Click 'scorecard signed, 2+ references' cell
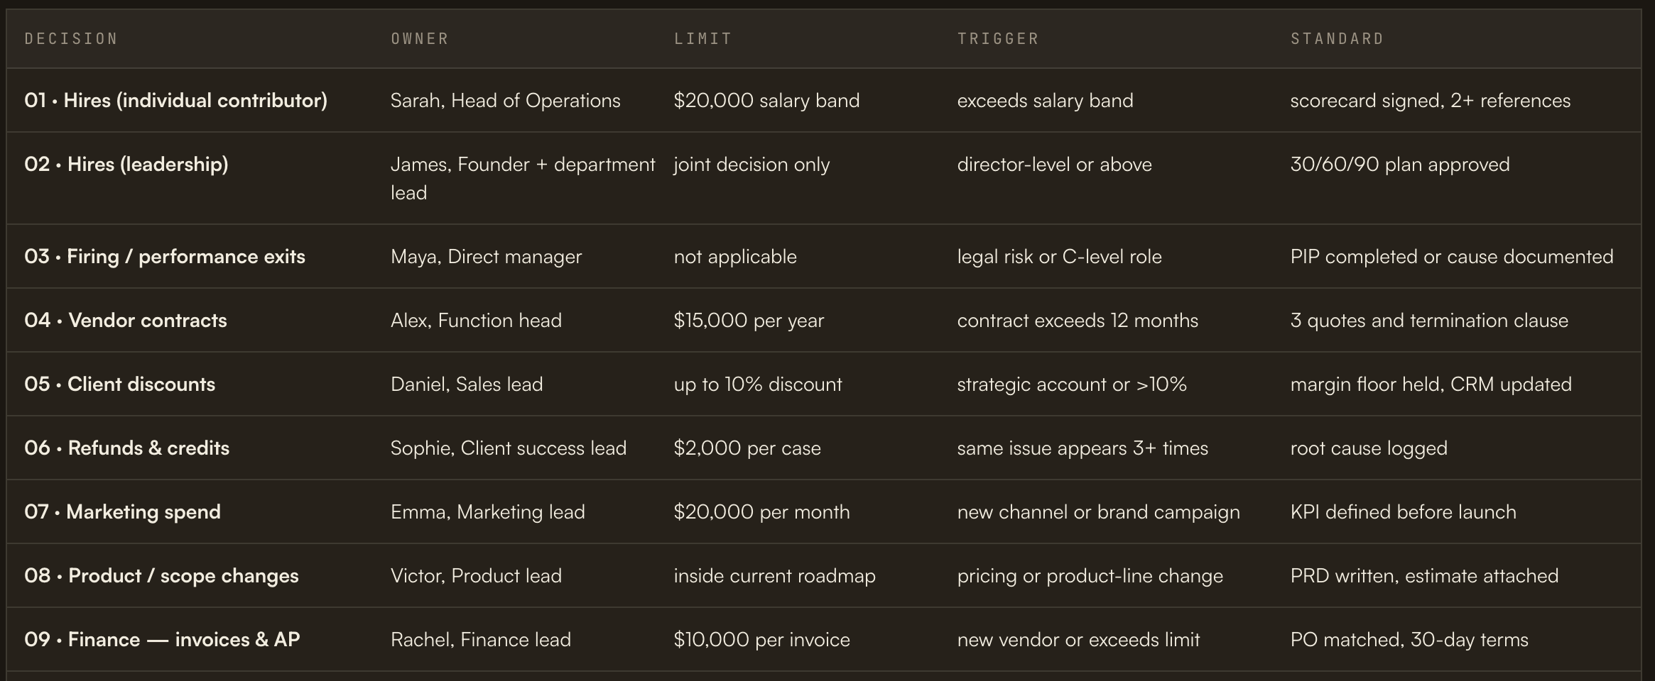The image size is (1655, 681). pyautogui.click(x=1430, y=100)
